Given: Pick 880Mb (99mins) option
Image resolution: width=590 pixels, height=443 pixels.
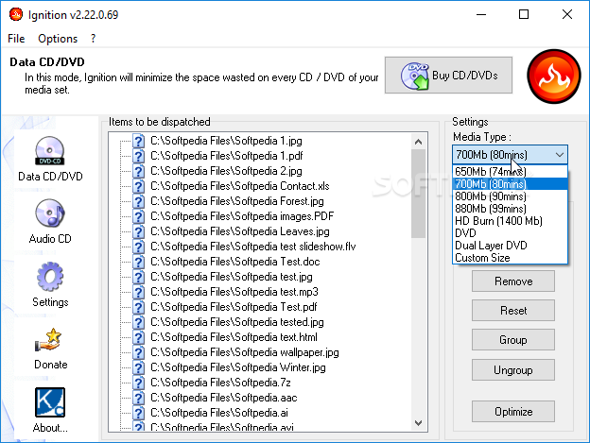Looking at the screenshot, I should tap(510, 209).
